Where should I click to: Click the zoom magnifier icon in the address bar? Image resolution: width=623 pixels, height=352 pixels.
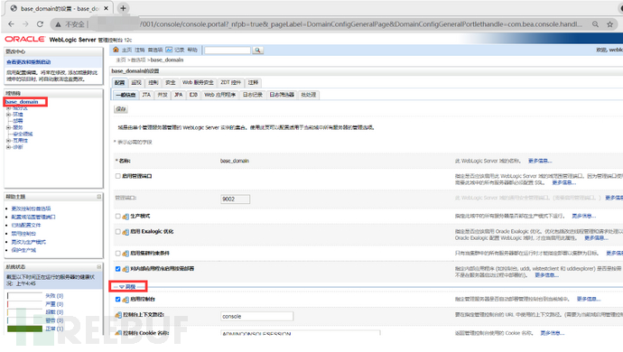pos(595,24)
